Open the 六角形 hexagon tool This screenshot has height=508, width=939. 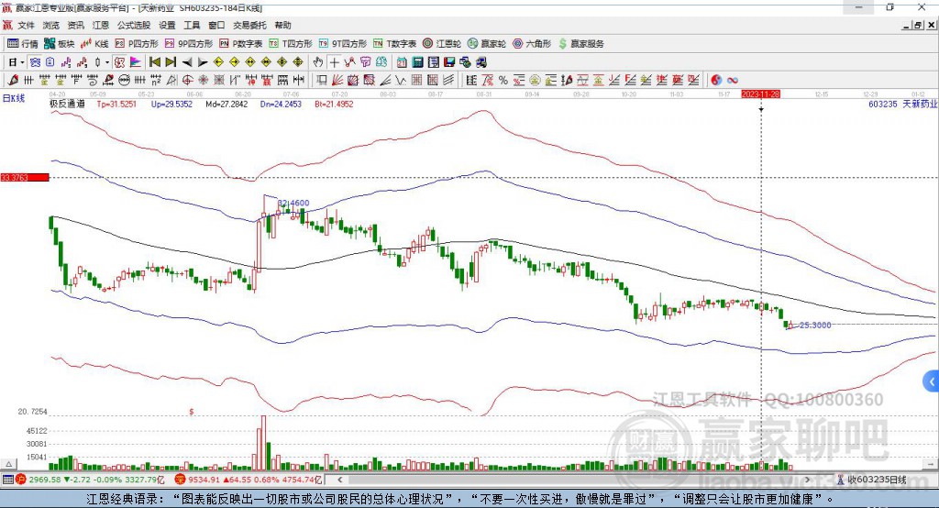(532, 44)
